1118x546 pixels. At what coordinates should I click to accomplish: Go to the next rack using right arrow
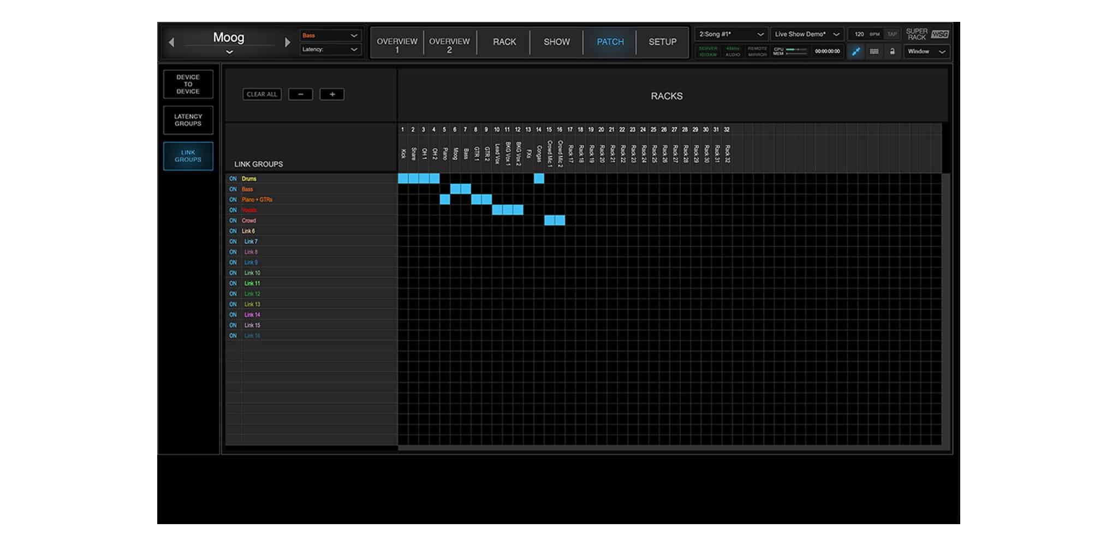coord(288,42)
